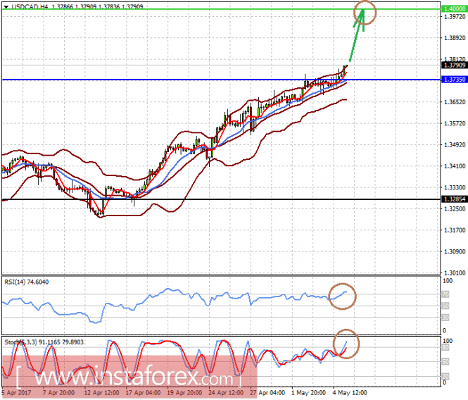Image resolution: width=468 pixels, height=400 pixels.
Task: Click the 19 Apr 20:00 date label
Action: pos(184,392)
